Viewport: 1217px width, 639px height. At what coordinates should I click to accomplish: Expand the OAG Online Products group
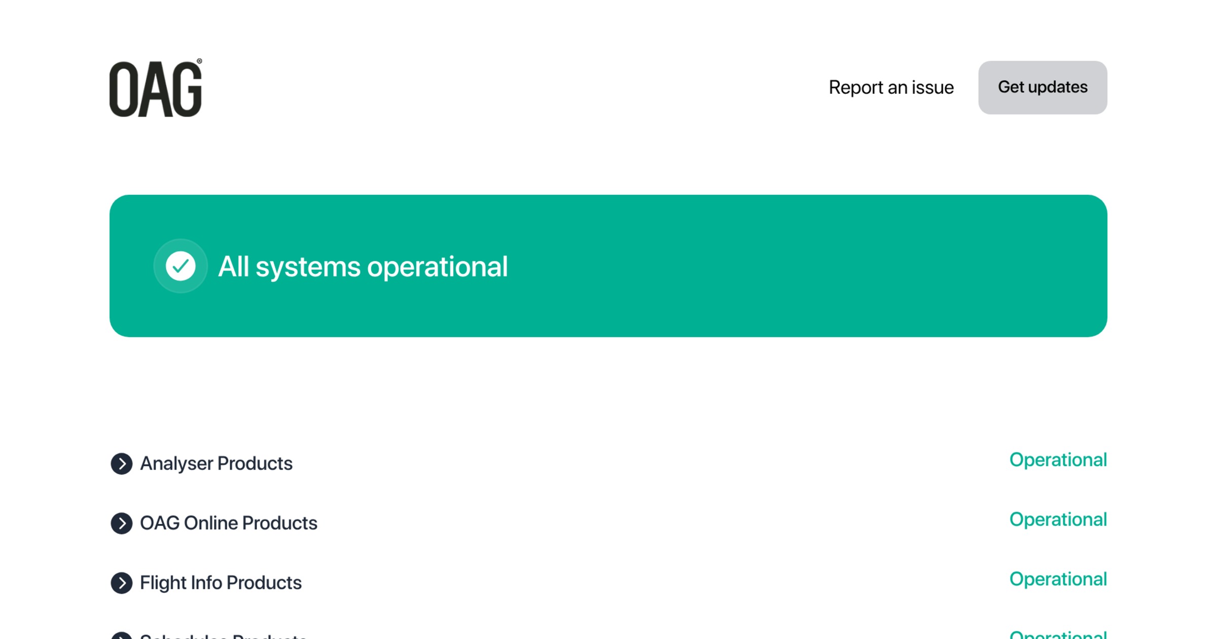click(228, 523)
